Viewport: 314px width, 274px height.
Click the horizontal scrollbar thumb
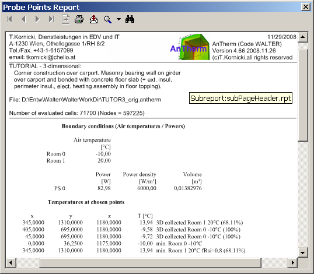[150, 262]
